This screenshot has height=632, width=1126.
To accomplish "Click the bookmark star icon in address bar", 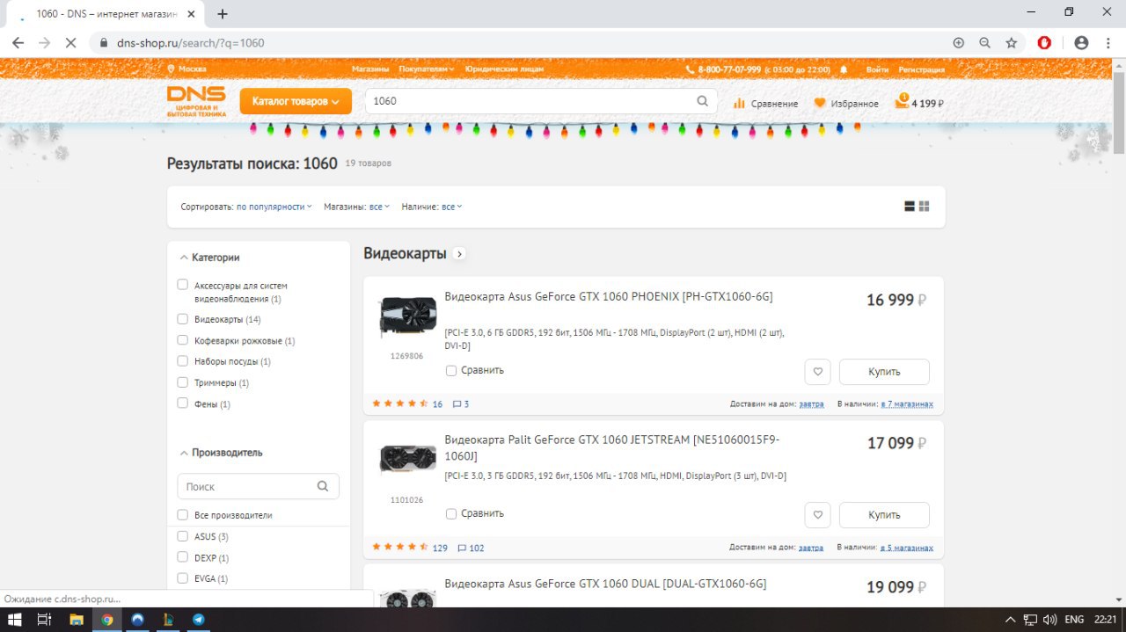I will click(x=1012, y=42).
